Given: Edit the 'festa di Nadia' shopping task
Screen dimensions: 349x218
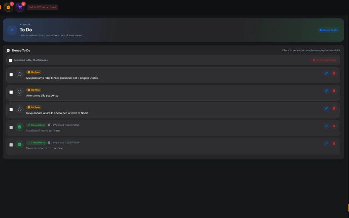Looking at the screenshot, I should tap(326, 108).
